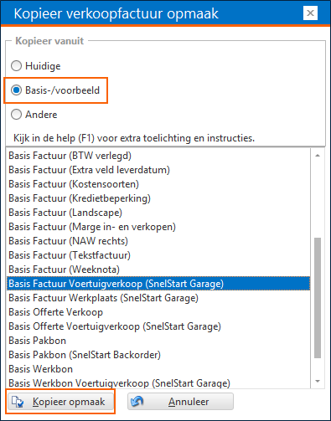Image resolution: width=331 pixels, height=421 pixels.
Task: Select the Huidige radio button
Action: point(35,66)
